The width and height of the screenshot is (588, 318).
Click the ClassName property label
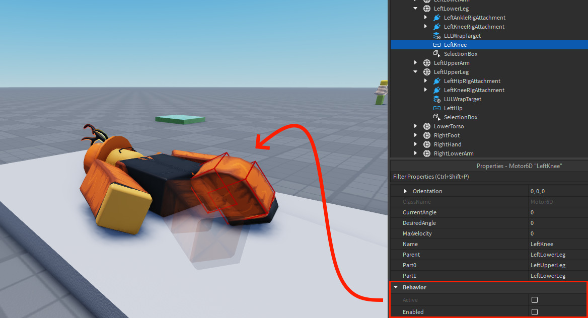click(x=417, y=202)
